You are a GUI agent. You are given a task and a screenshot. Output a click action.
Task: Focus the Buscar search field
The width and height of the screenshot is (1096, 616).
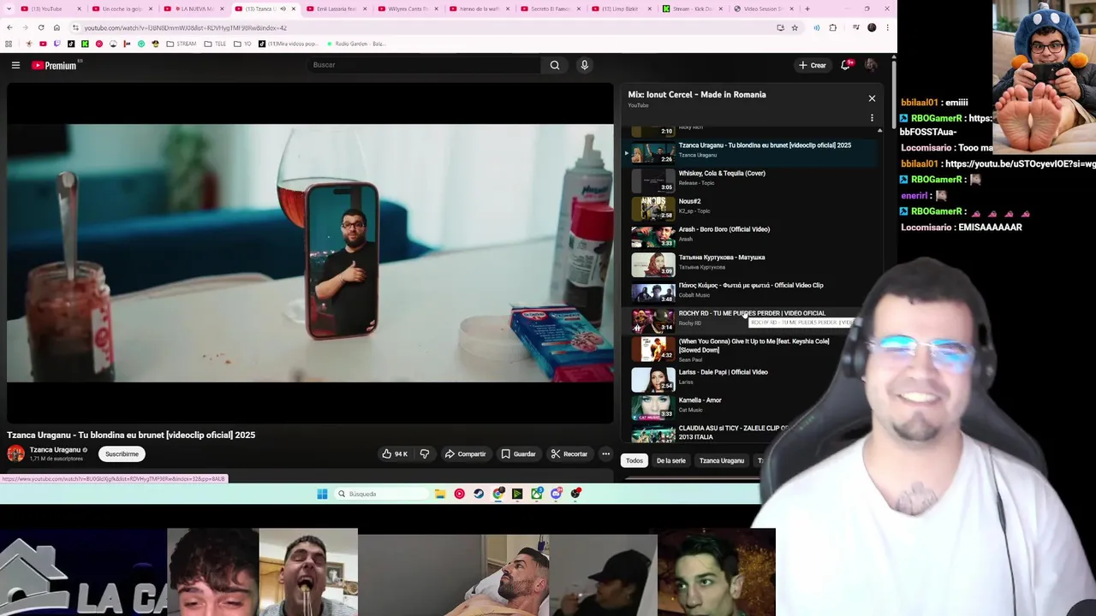coord(424,65)
